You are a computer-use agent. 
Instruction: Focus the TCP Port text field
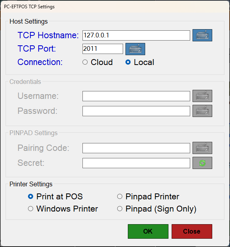103,49
